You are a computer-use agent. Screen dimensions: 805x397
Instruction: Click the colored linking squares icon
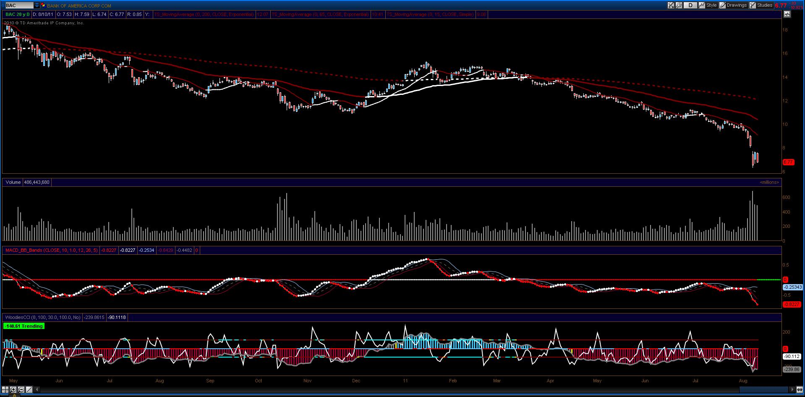point(43,5)
